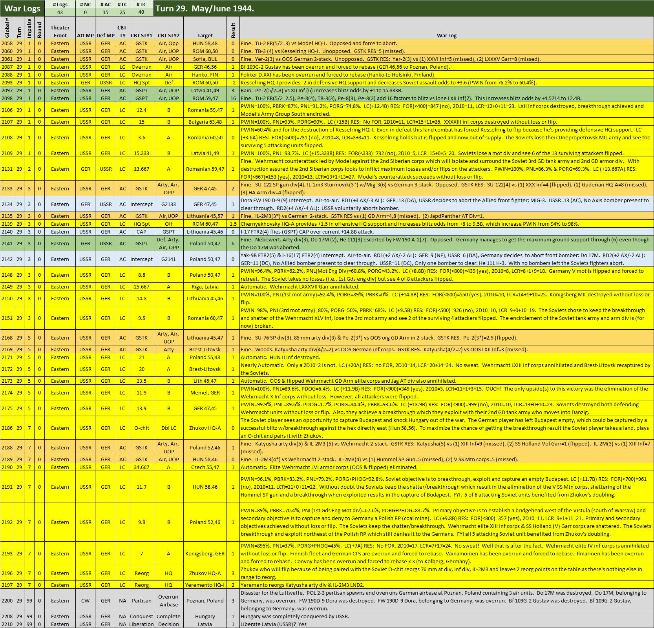Click the "# Logs" count header

tap(60, 4)
